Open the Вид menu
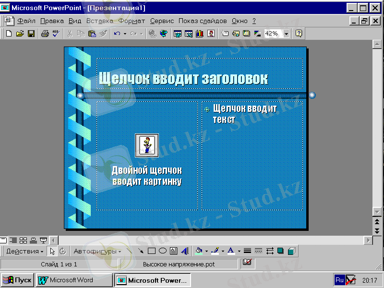The width and height of the screenshot is (384, 288). pos(75,21)
